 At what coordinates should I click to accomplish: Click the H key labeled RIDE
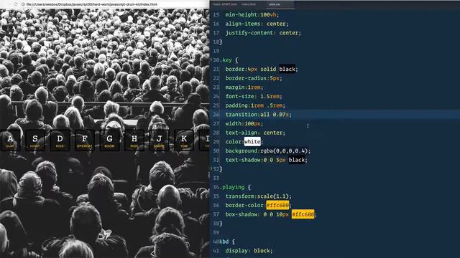pos(134,140)
